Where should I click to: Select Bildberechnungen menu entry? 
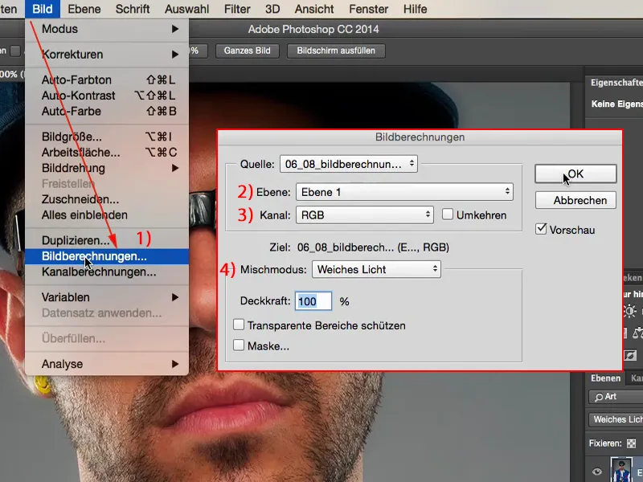pyautogui.click(x=107, y=256)
